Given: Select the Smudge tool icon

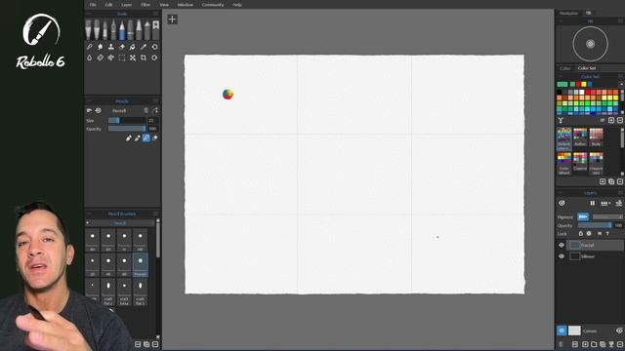Looking at the screenshot, I should 100,47.
